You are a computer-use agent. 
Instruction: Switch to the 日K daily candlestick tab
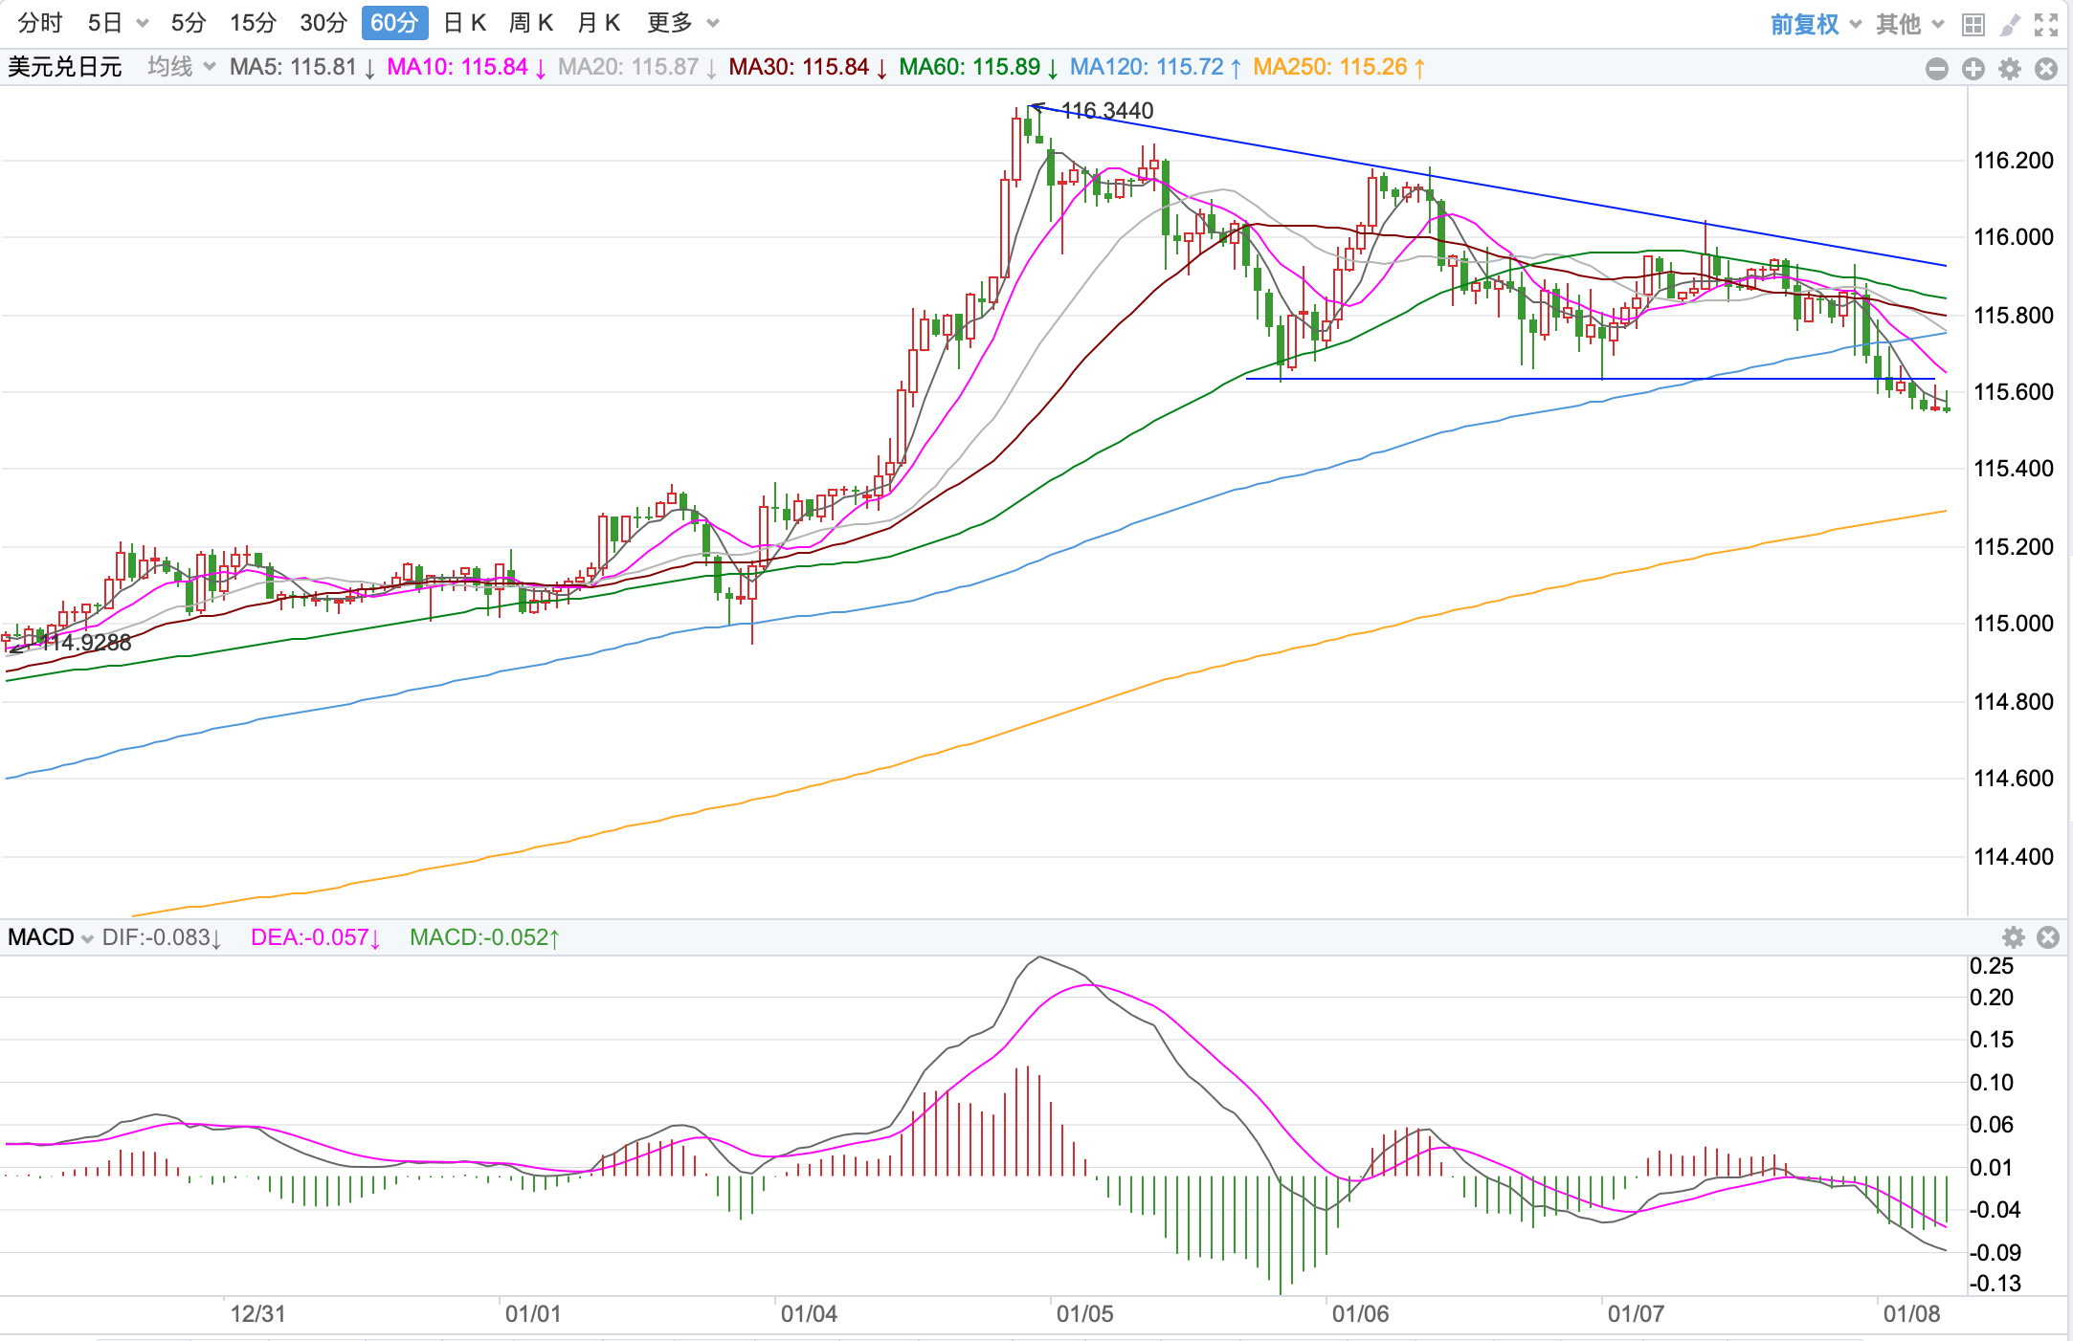click(465, 23)
